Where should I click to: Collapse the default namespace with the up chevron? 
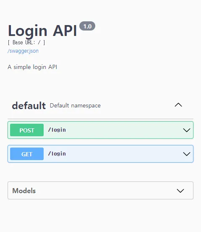click(x=178, y=105)
